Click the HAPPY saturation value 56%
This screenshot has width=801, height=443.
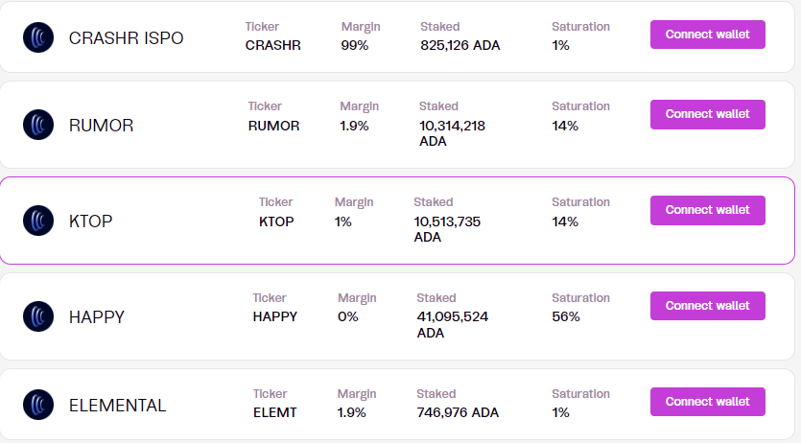(x=566, y=316)
